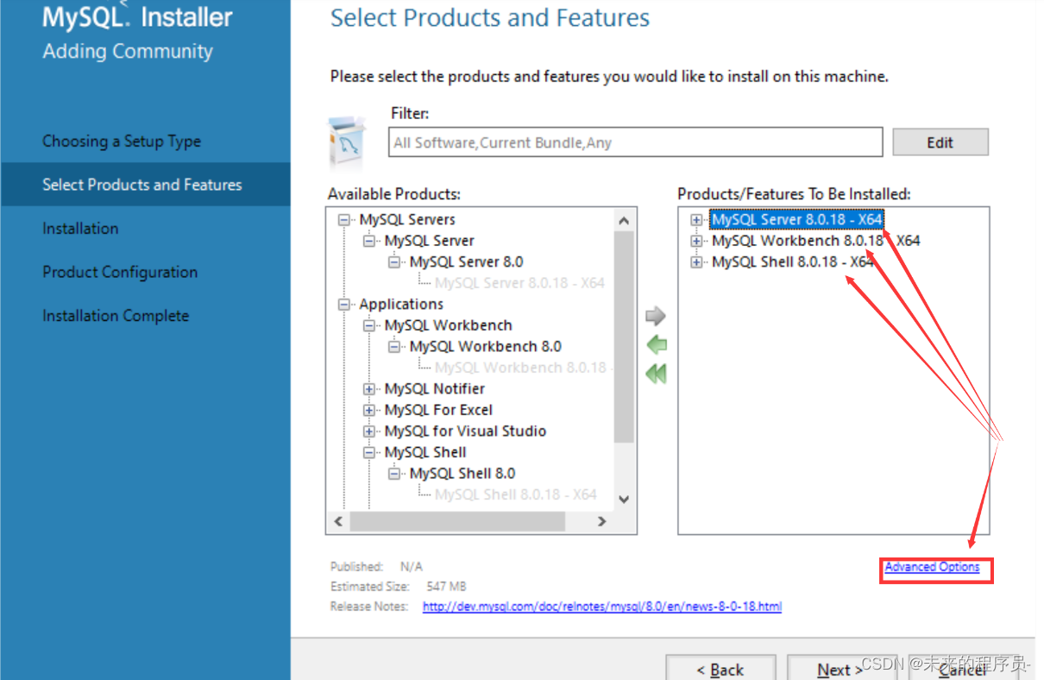Click MySQL for Visual Studio label
The width and height of the screenshot is (1044, 680).
tap(465, 431)
